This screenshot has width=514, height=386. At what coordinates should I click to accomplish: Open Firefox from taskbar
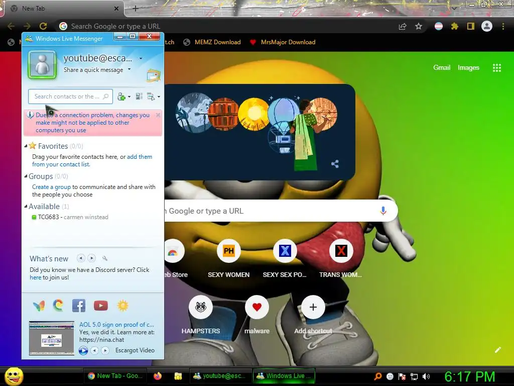click(158, 376)
